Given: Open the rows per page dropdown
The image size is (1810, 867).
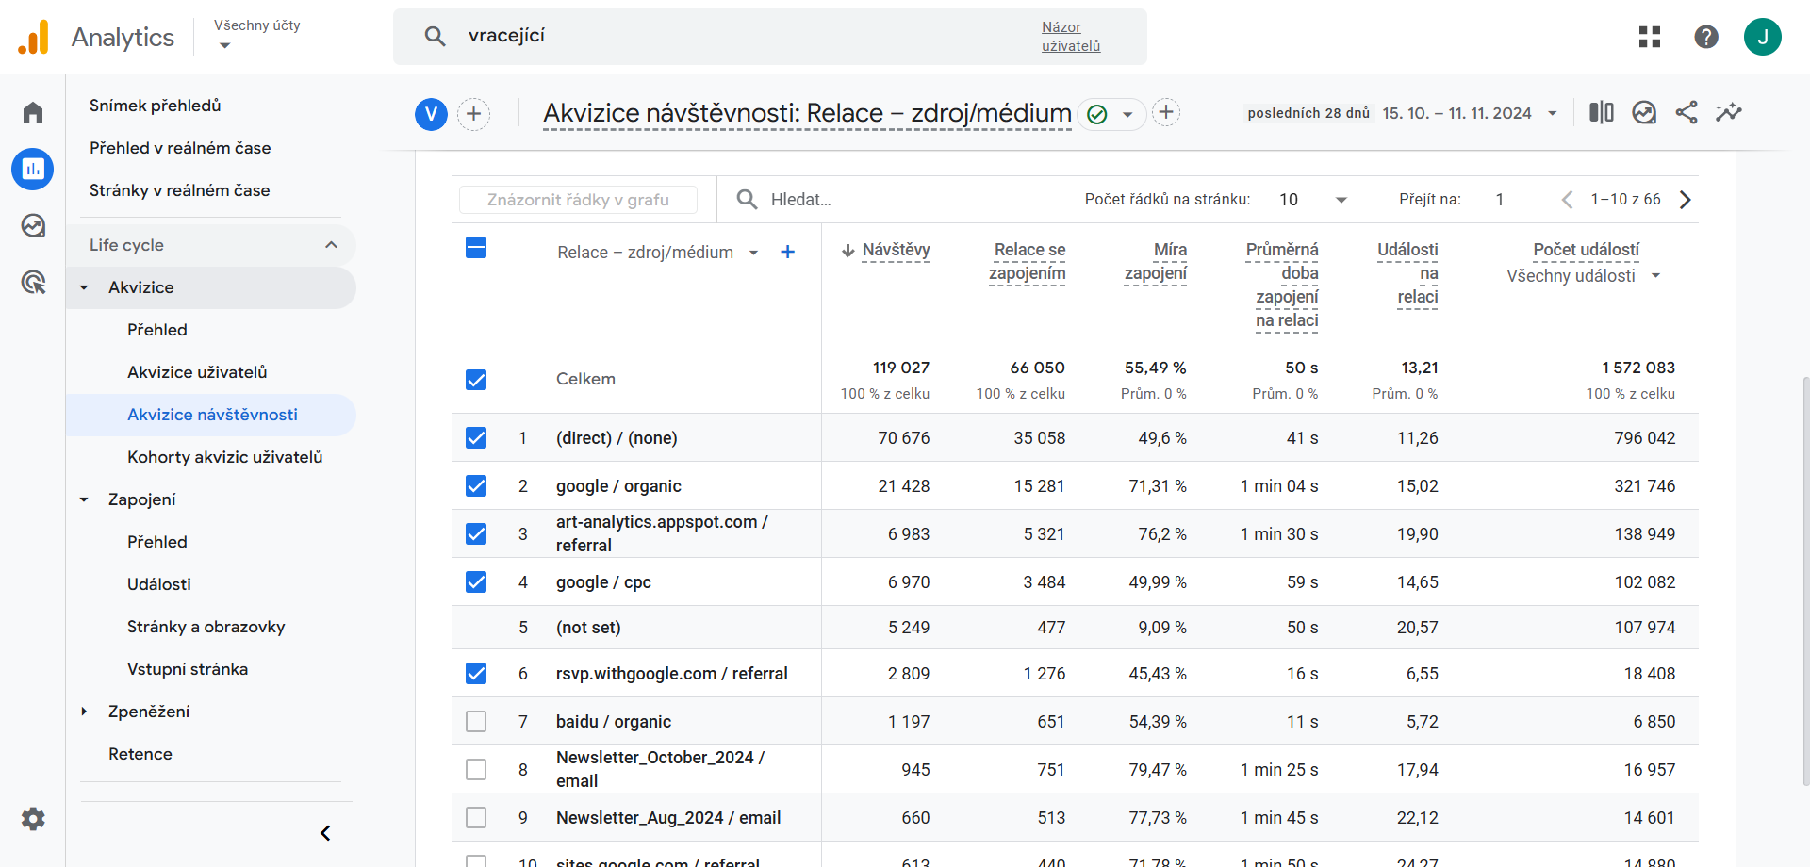Looking at the screenshot, I should pos(1313,200).
